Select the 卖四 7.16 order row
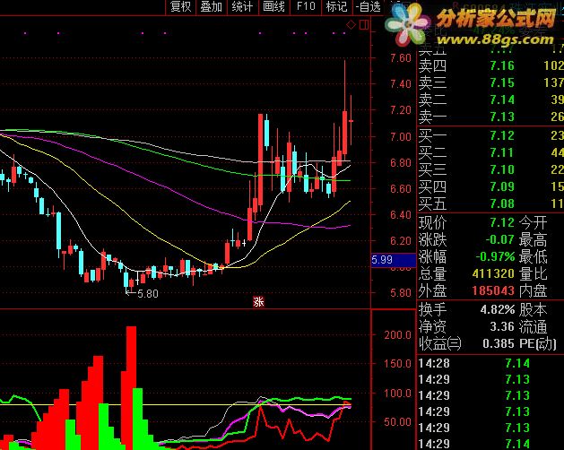This screenshot has height=450, width=564. click(x=490, y=65)
